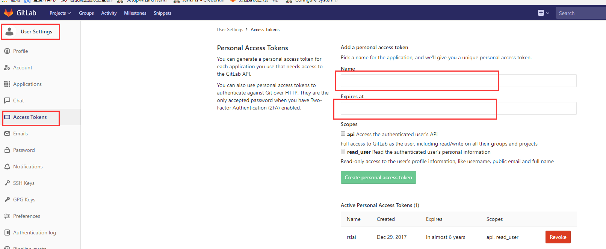This screenshot has height=249, width=606.
Task: Open Snippets in the top navigation
Action: click(x=162, y=13)
